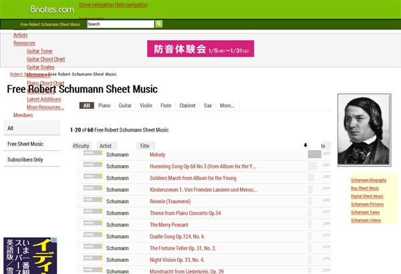Open the Guitar Scales link
Viewport: 401px width, 274px height.
click(x=40, y=67)
